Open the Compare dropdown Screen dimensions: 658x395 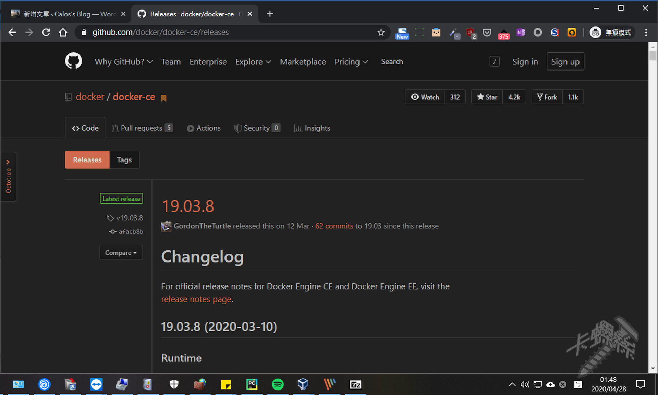point(121,253)
